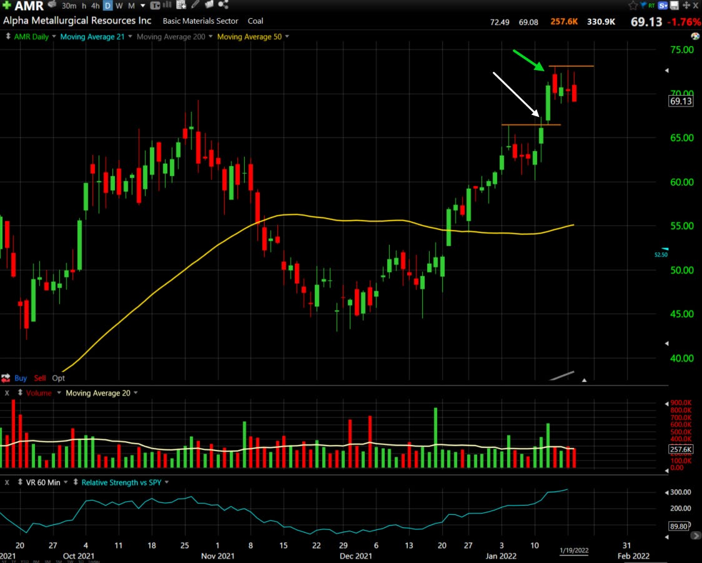Click the arrows before Relative Strength vs SPY
702x563 pixels.
(x=76, y=482)
